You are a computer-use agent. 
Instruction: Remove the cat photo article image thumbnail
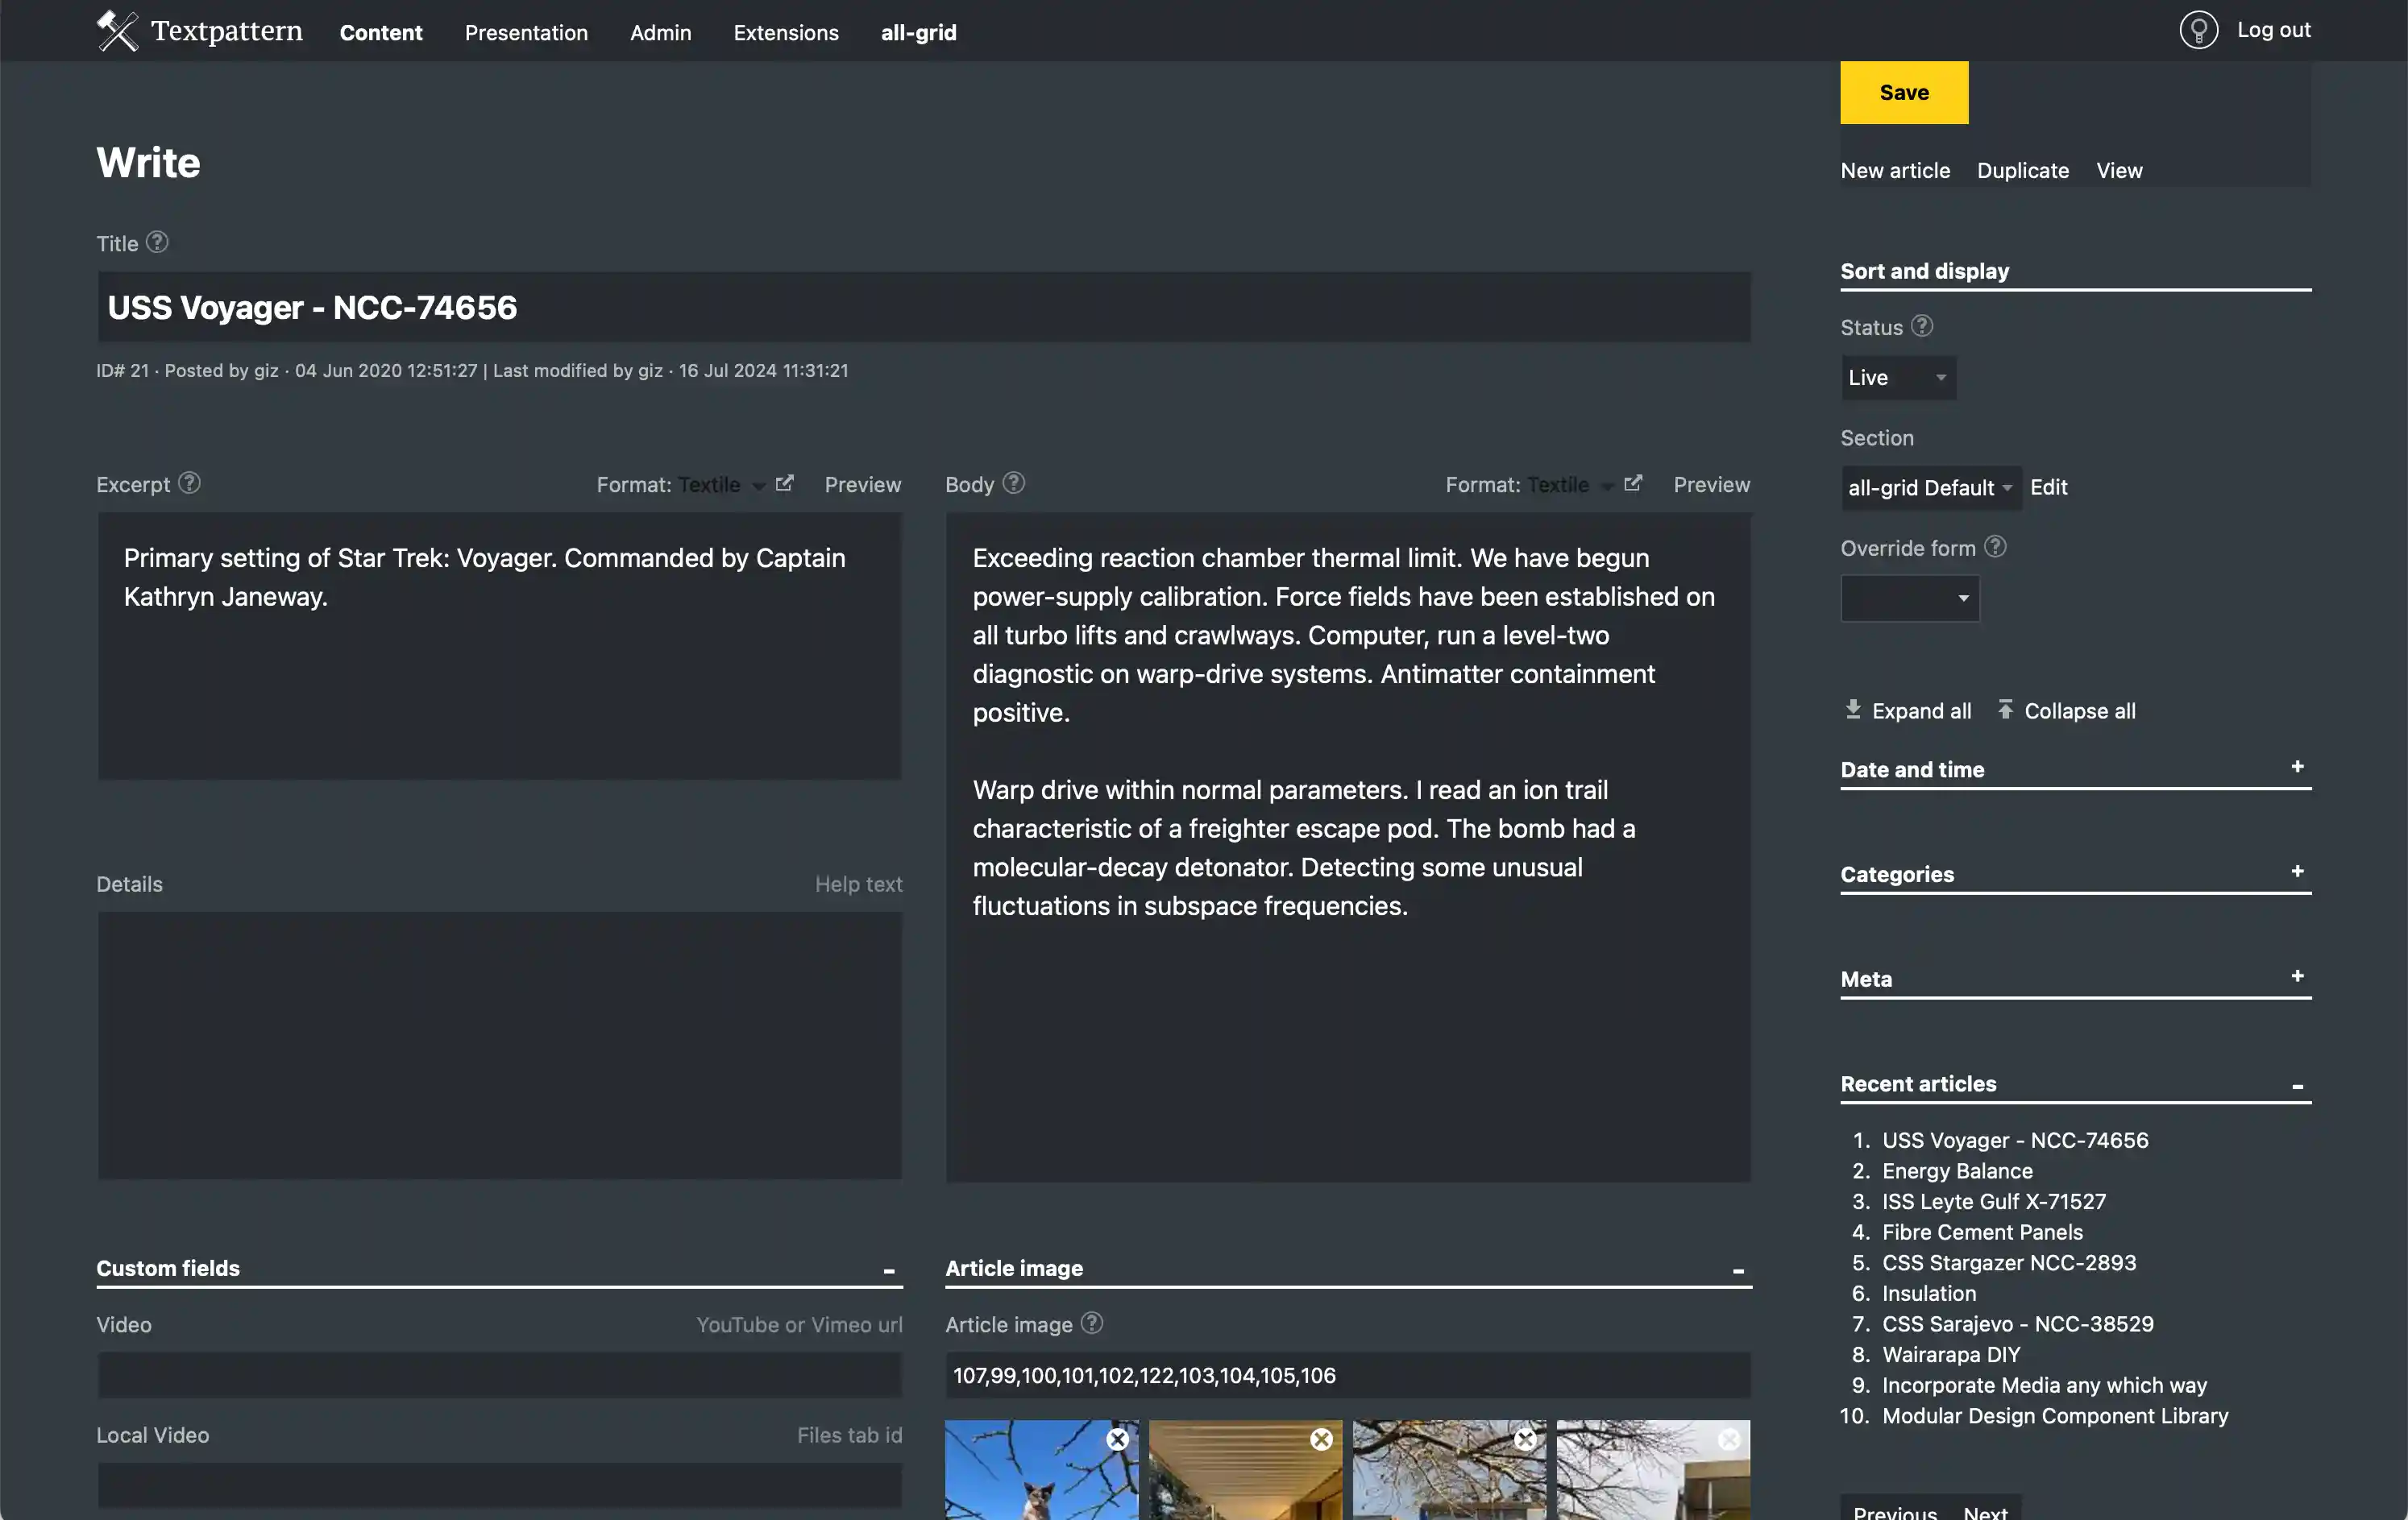(x=1117, y=1439)
